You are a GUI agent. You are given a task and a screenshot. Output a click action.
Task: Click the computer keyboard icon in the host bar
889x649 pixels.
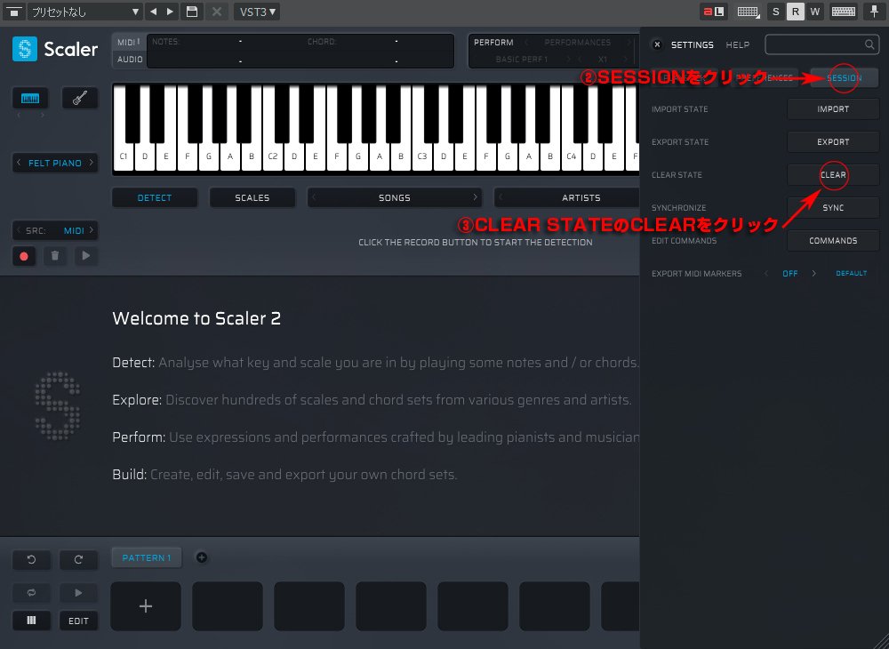(x=844, y=12)
